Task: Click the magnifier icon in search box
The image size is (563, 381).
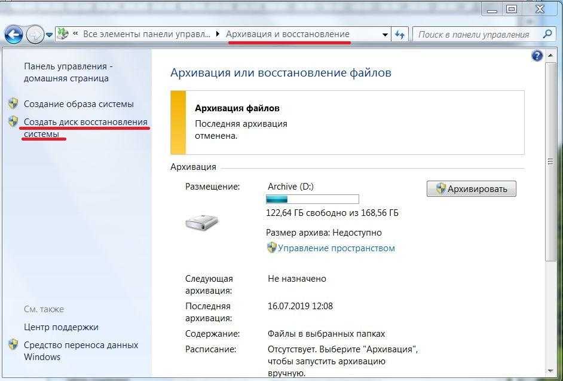Action: click(x=547, y=34)
